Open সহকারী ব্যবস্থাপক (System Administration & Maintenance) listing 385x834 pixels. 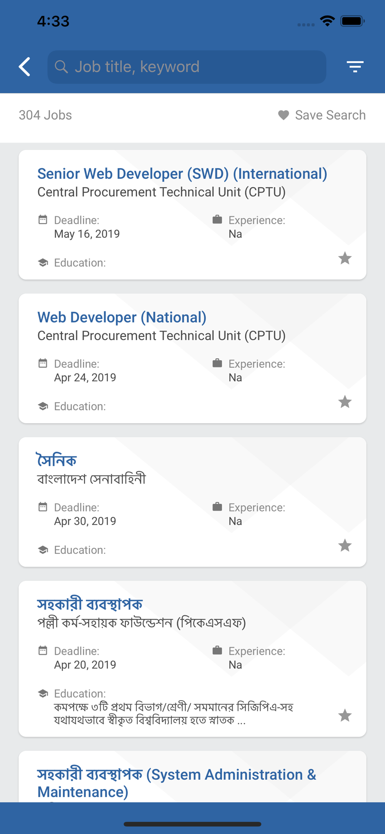pyautogui.click(x=177, y=783)
